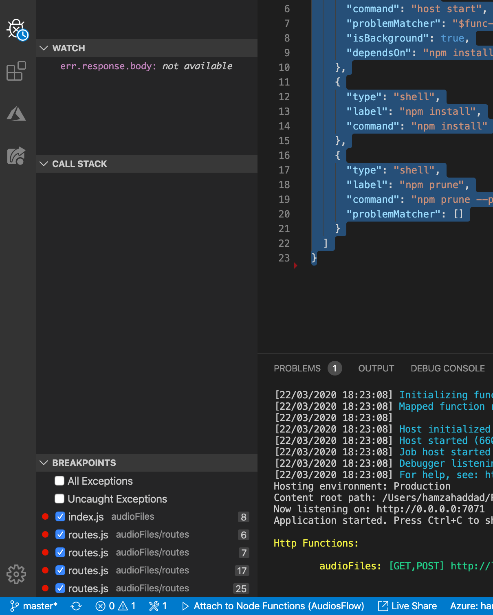
Task: Disable index.js line 8 breakpoint checkbox
Action: pos(60,517)
